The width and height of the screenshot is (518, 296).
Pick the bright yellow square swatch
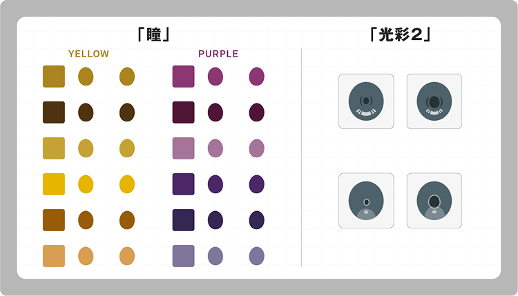point(54,184)
